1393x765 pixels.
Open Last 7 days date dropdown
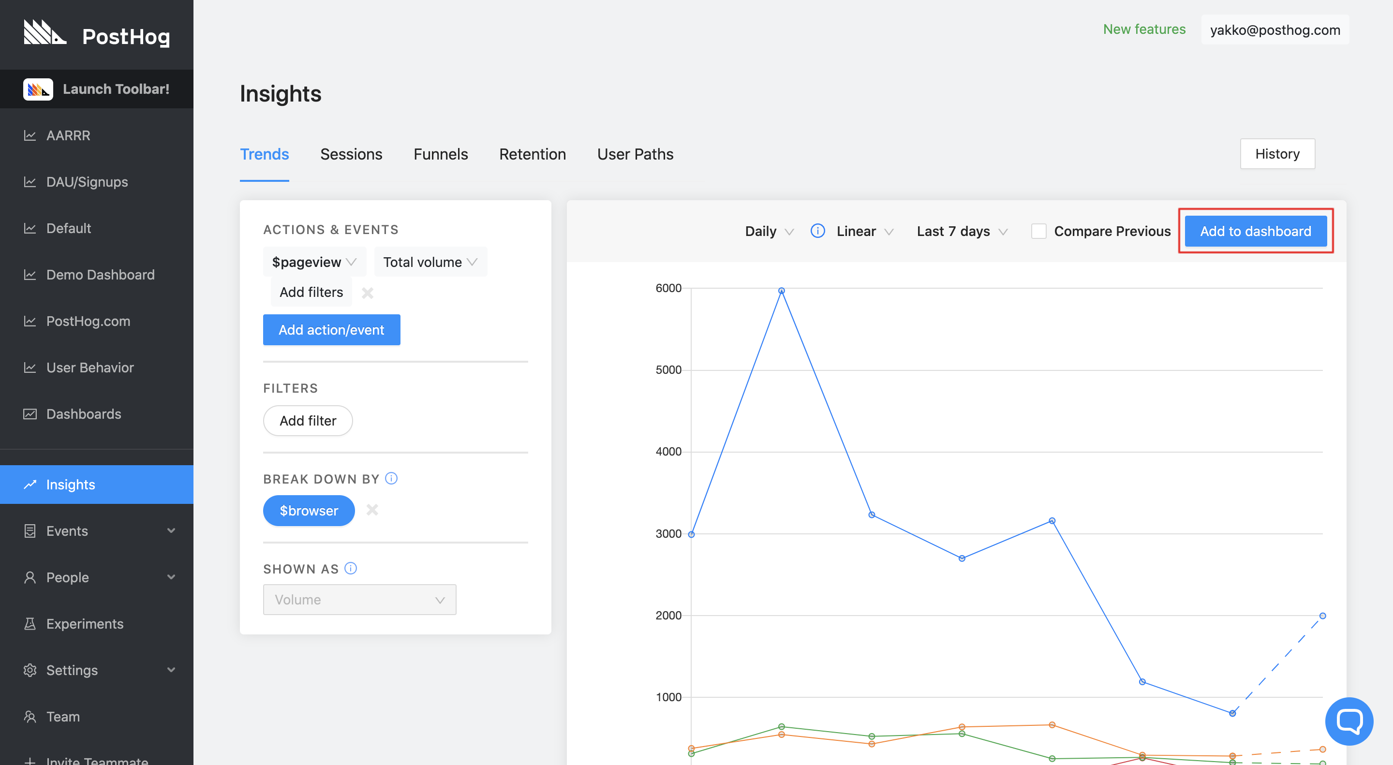point(962,232)
